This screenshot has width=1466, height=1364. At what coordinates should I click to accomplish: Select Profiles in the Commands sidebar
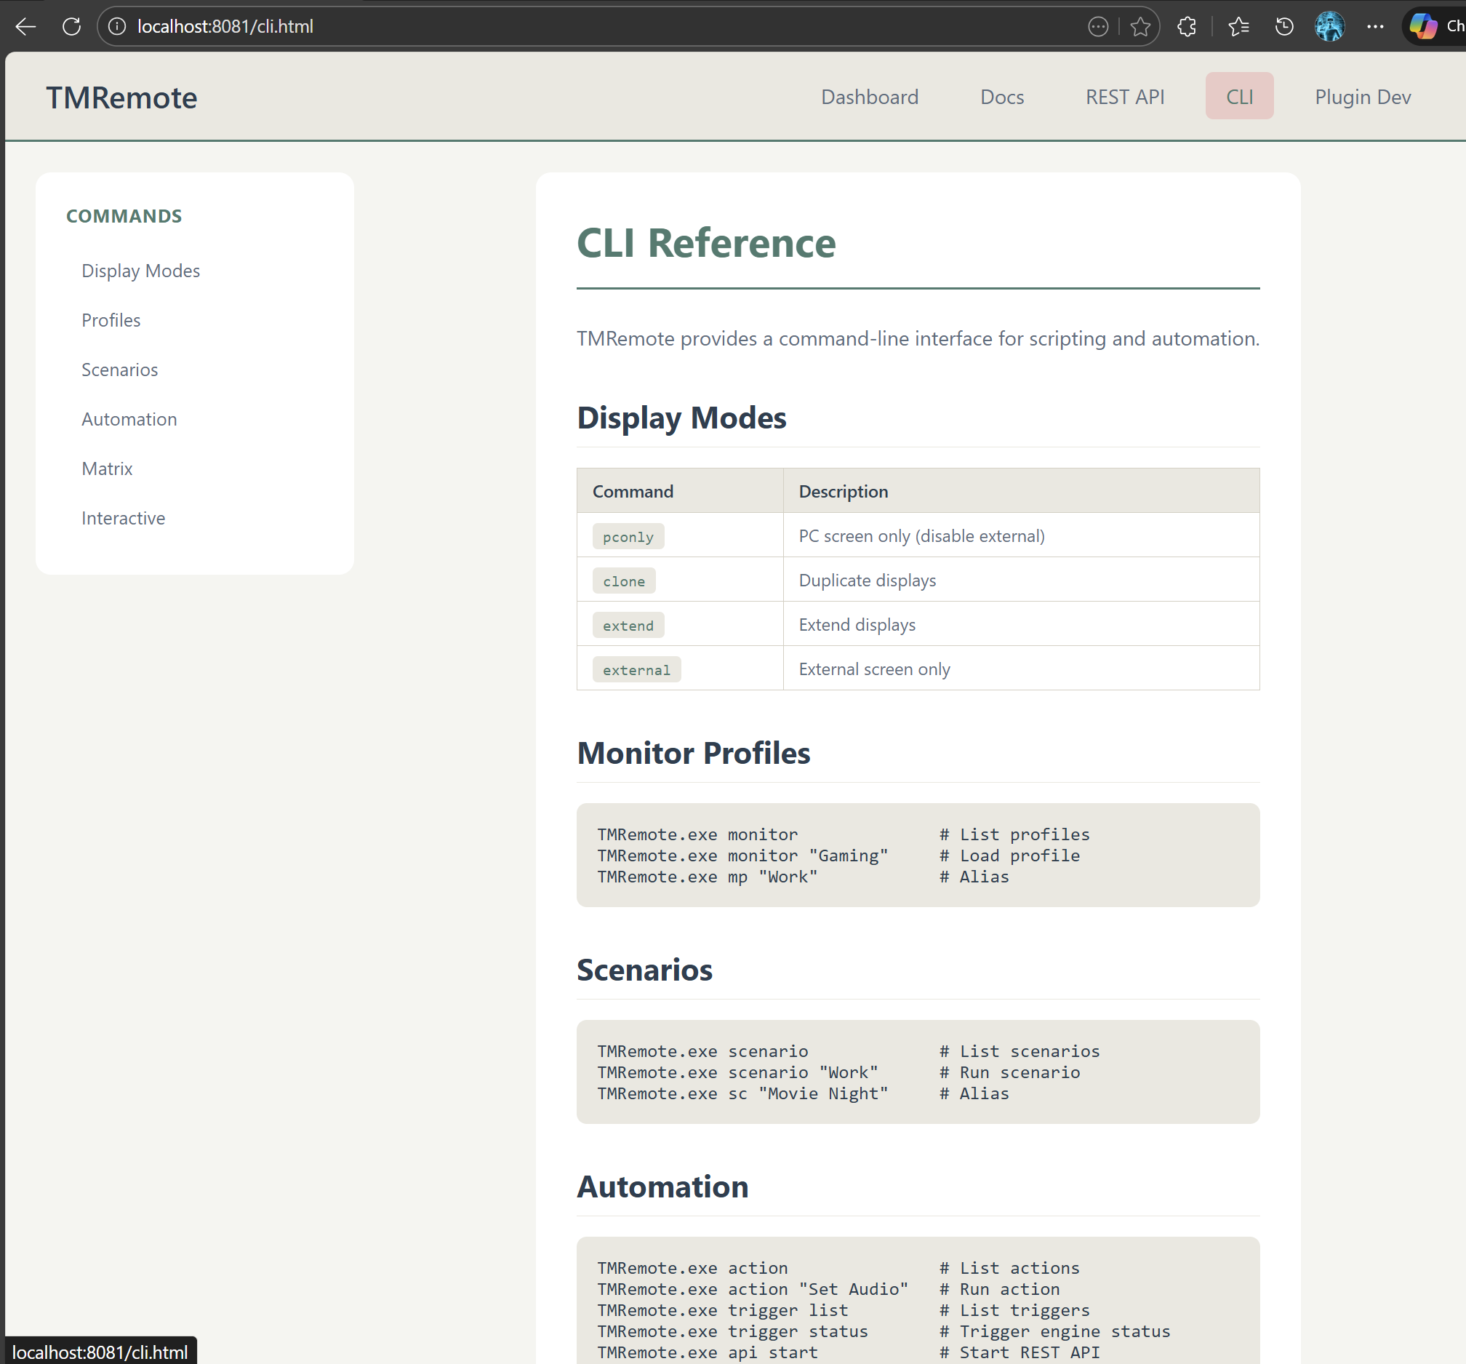click(x=111, y=320)
